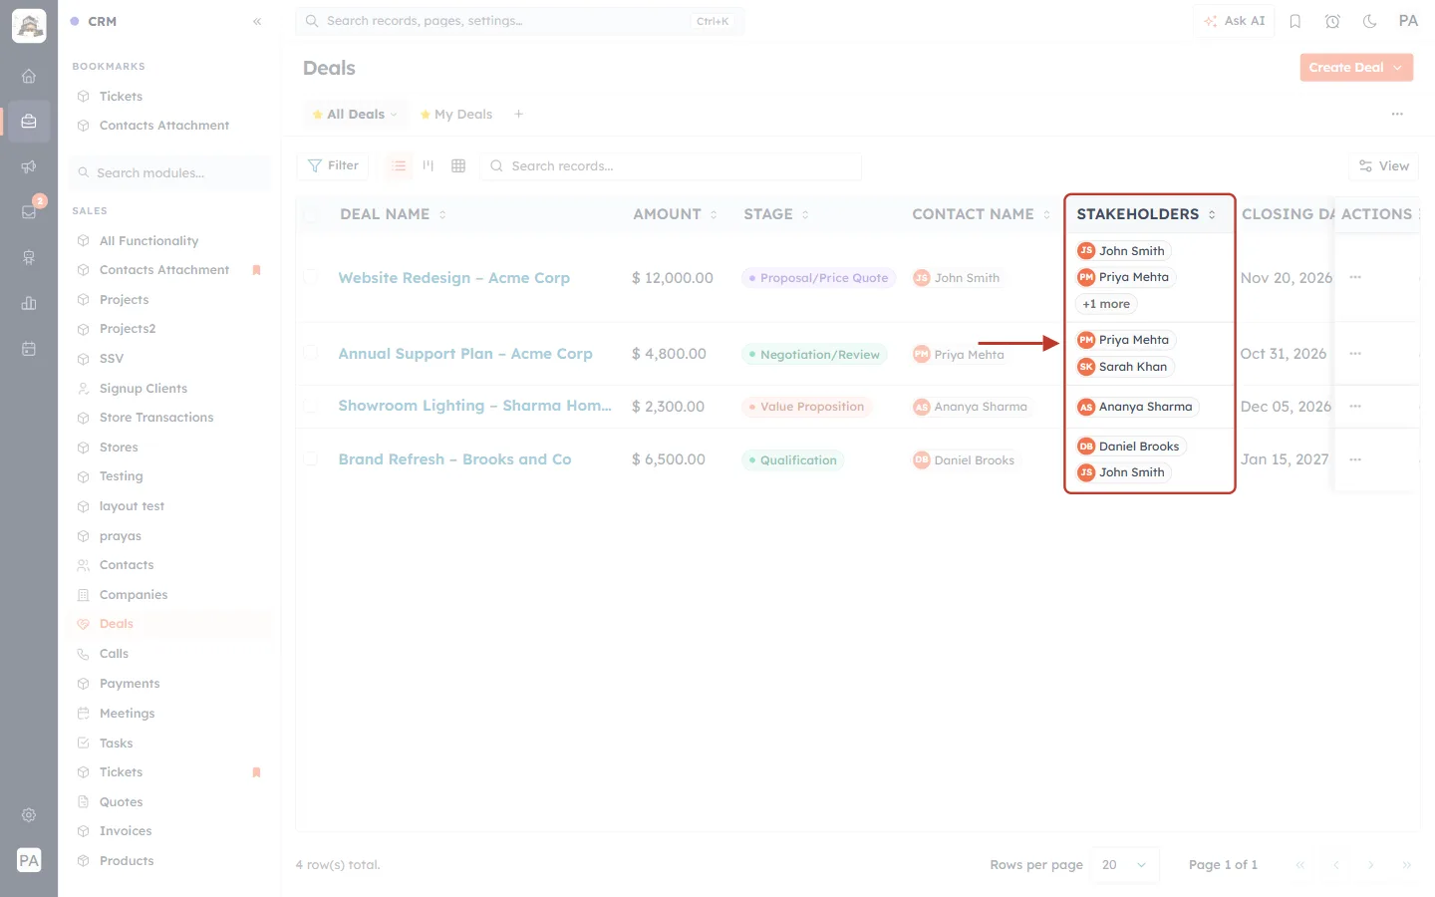
Task: Open the bar chart reports icon
Action: click(29, 303)
